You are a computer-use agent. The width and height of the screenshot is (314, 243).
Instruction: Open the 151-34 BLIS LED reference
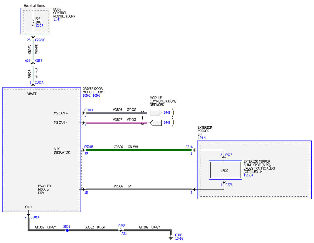click(x=249, y=175)
